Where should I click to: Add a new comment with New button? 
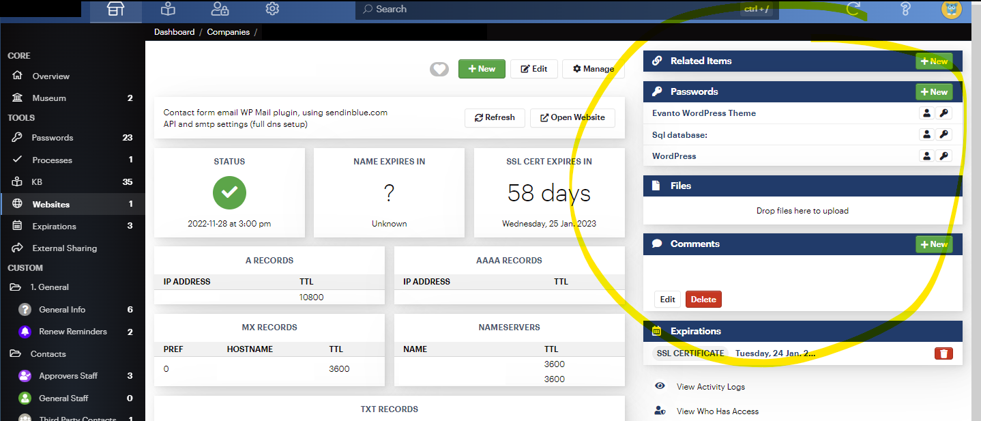point(934,244)
